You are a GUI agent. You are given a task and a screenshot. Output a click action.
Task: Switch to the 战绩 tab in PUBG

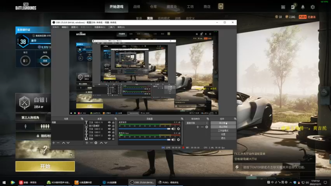click(137, 7)
